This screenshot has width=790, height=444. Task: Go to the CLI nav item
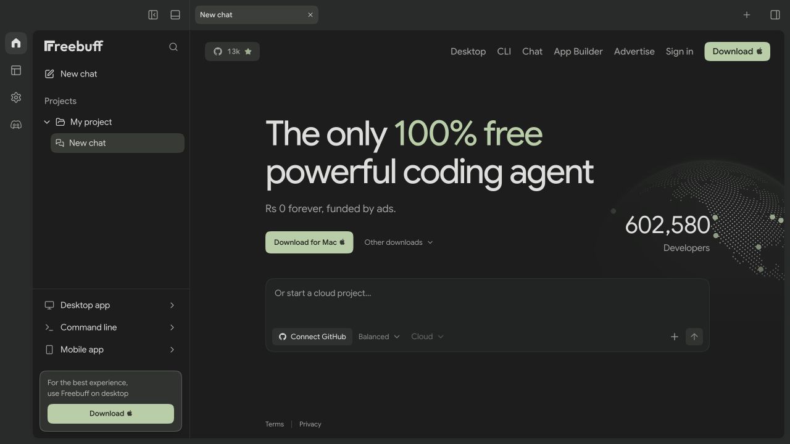click(x=504, y=52)
